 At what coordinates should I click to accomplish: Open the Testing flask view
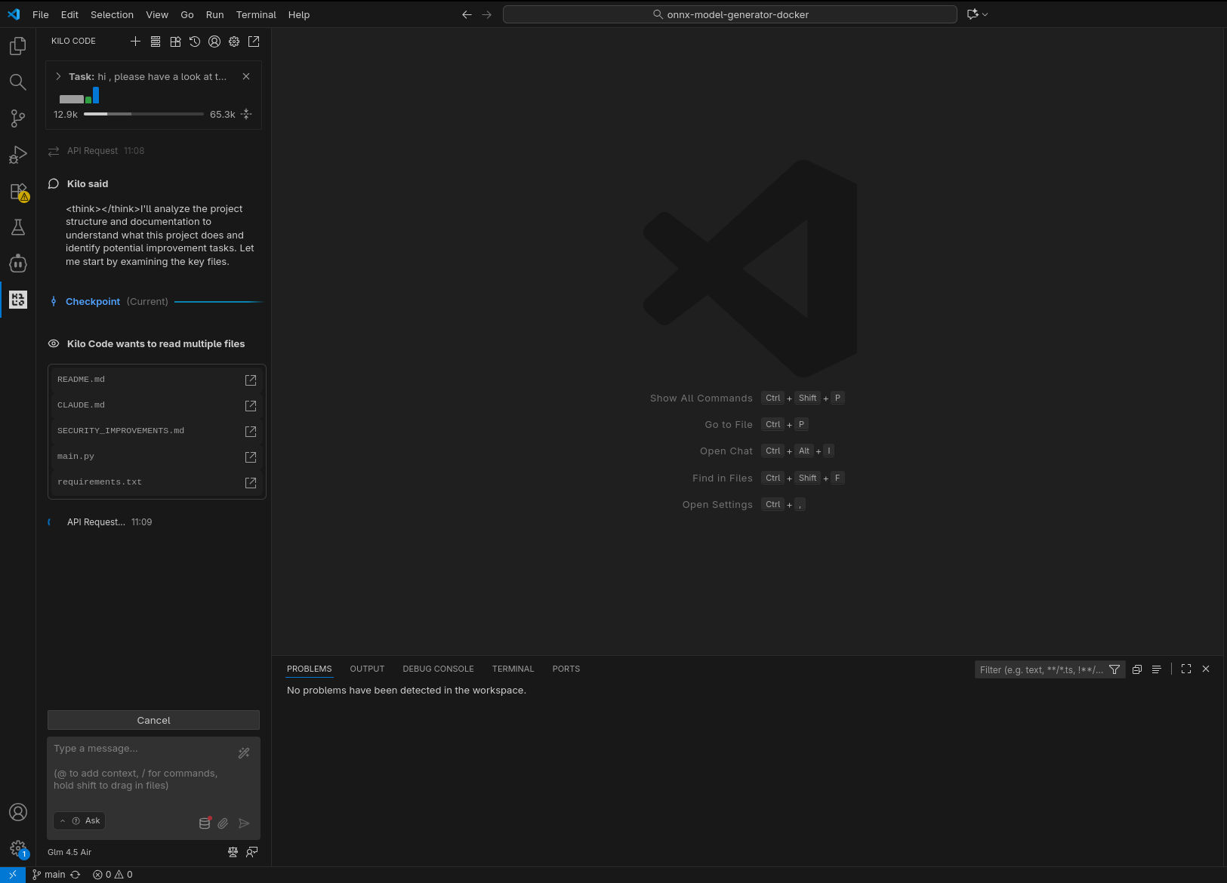[17, 228]
